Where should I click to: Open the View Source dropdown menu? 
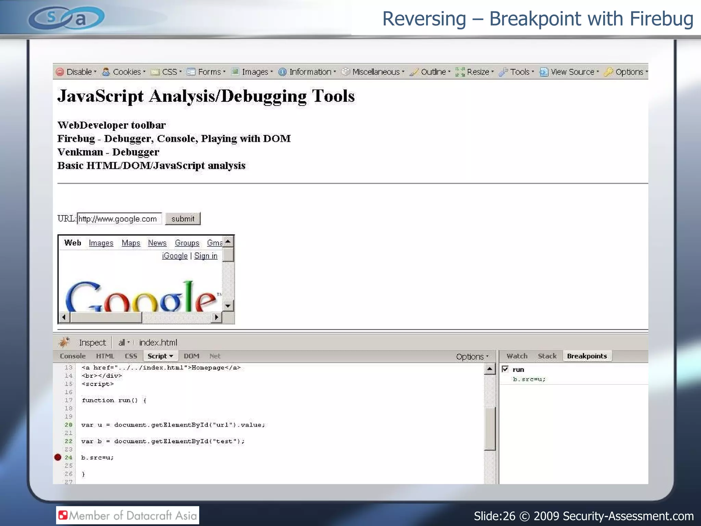point(575,72)
